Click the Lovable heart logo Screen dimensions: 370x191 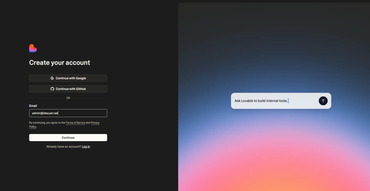click(33, 48)
